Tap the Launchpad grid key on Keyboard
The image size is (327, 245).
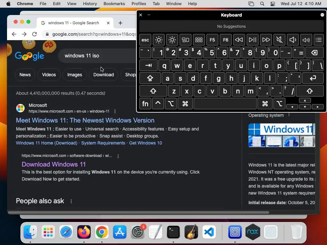point(199,40)
